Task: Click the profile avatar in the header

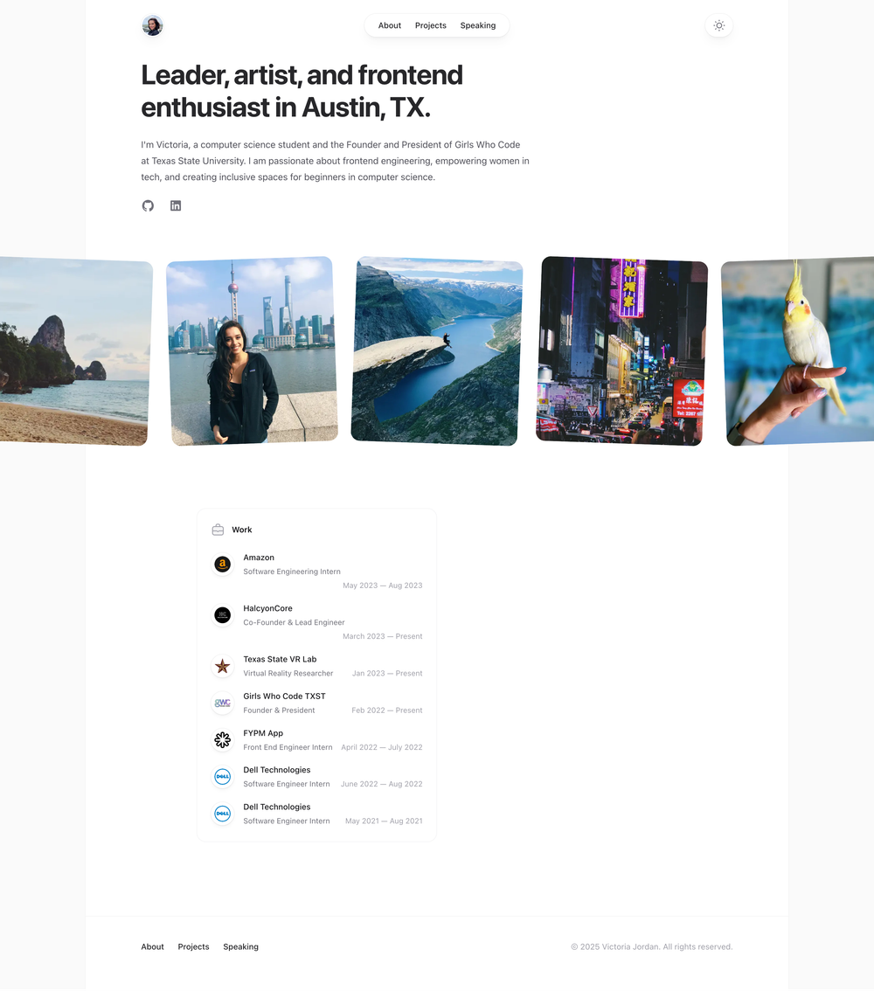Action: 152,26
